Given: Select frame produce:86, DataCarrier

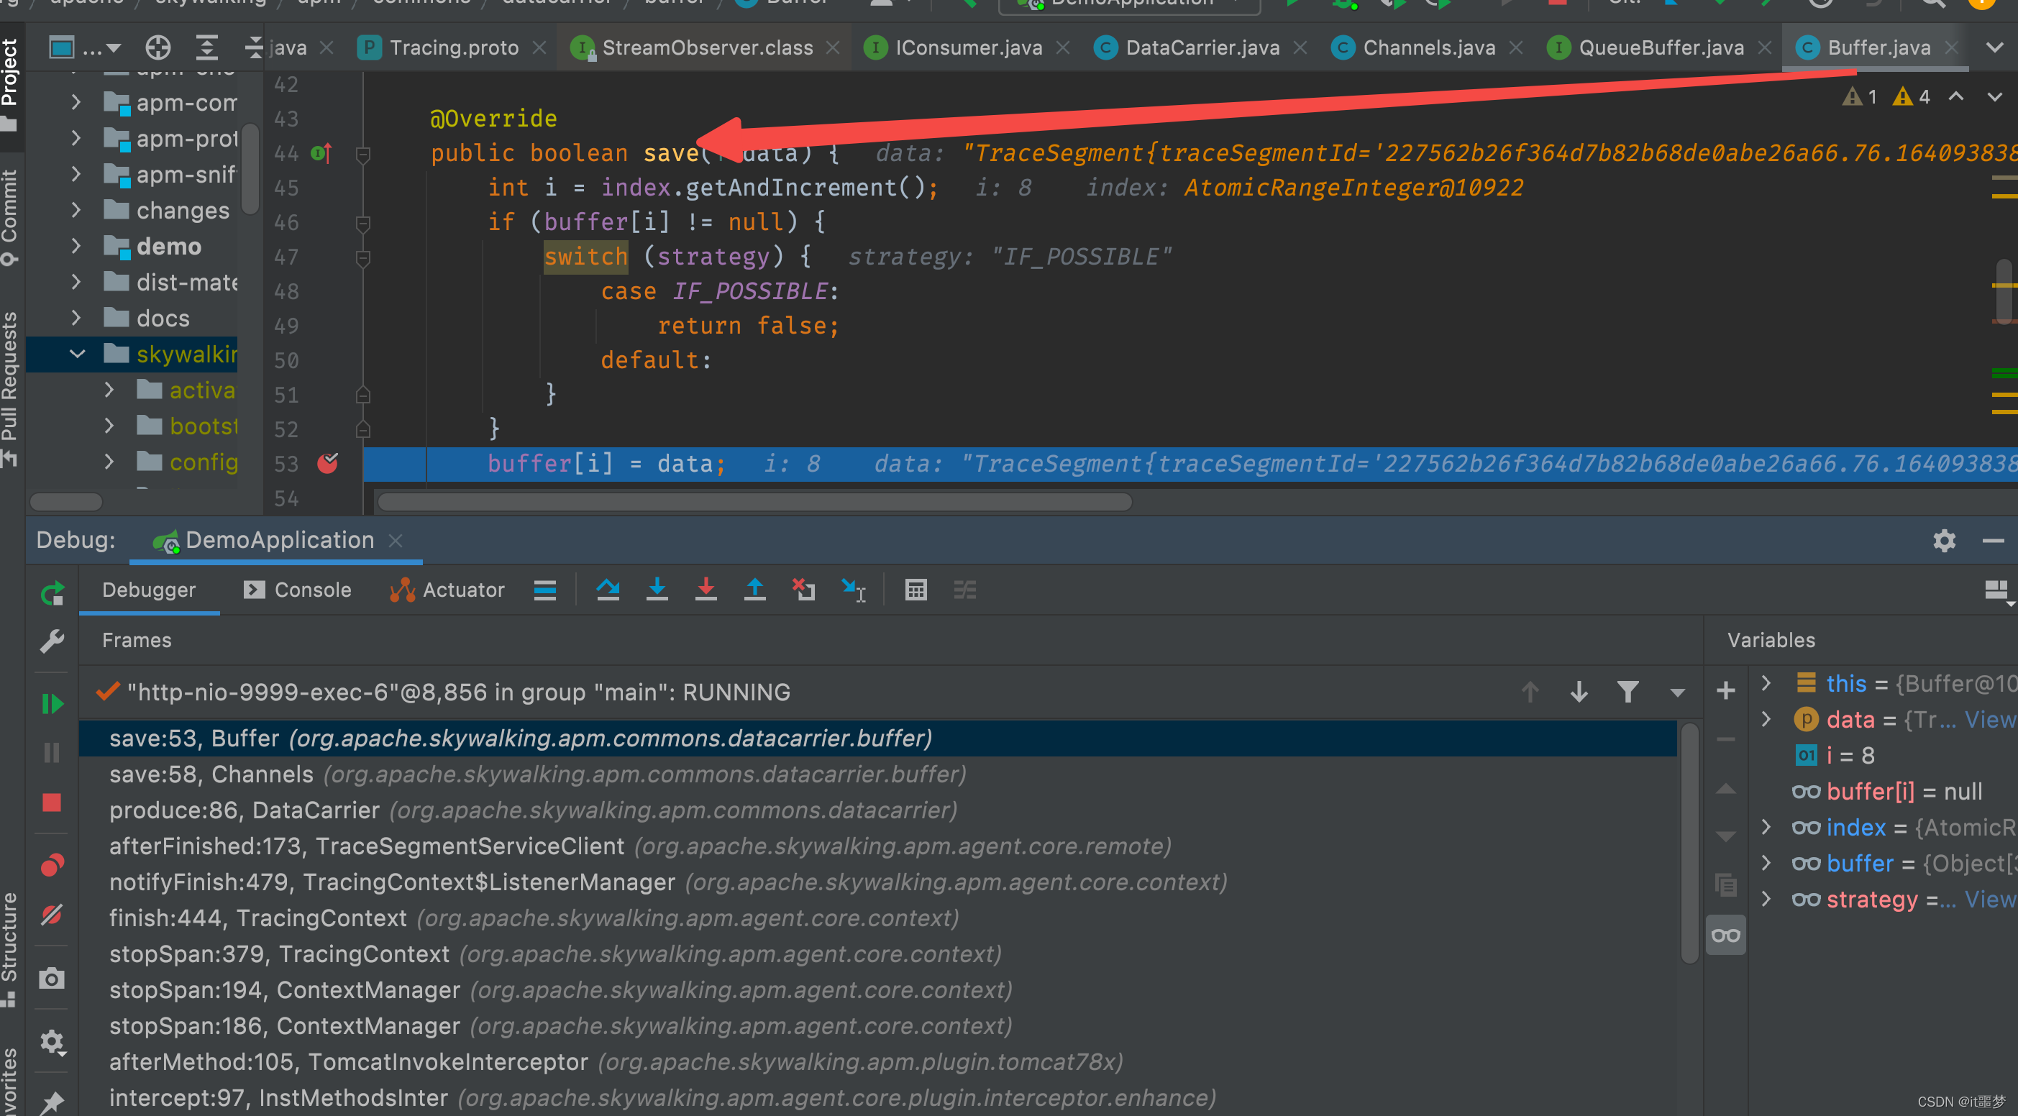Looking at the screenshot, I should click(x=877, y=810).
